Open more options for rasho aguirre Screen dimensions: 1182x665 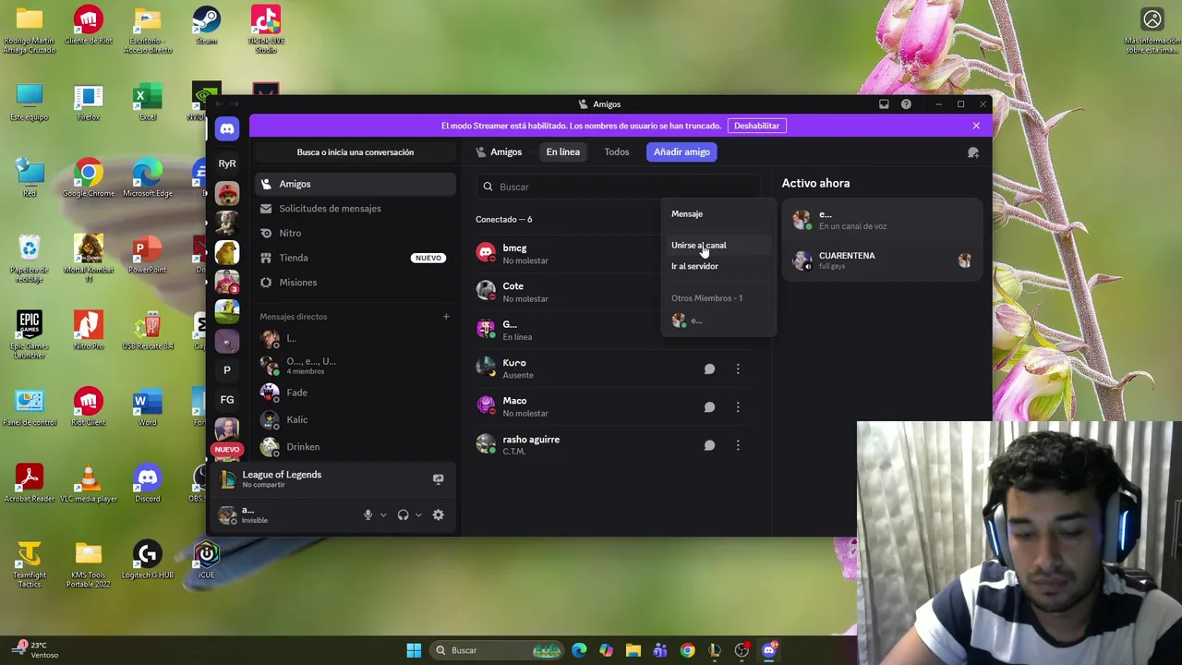738,445
